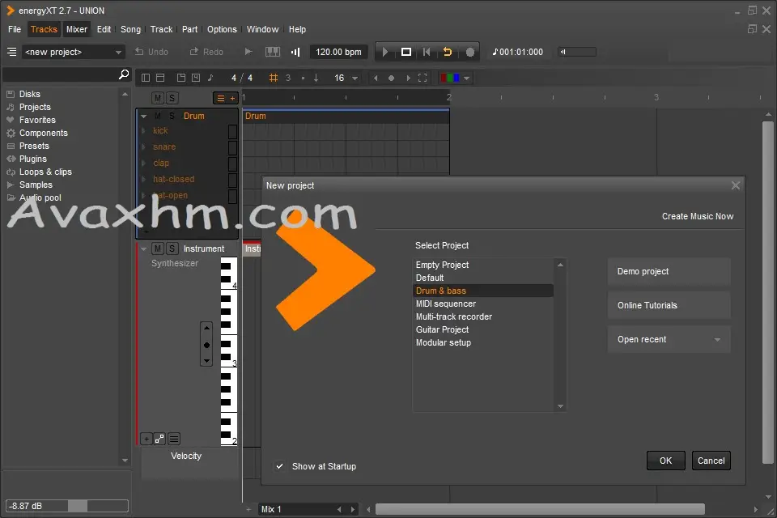Collapse the Instrument track
777x518 pixels.
tap(144, 248)
